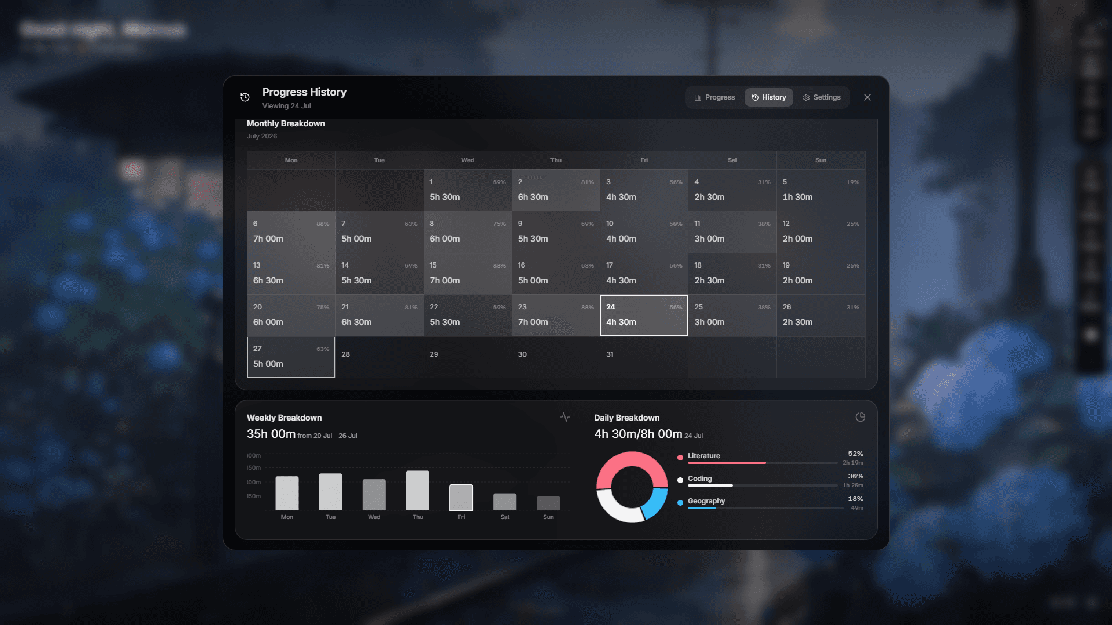Click the Geography category row
This screenshot has width=1112, height=625.
click(x=770, y=503)
